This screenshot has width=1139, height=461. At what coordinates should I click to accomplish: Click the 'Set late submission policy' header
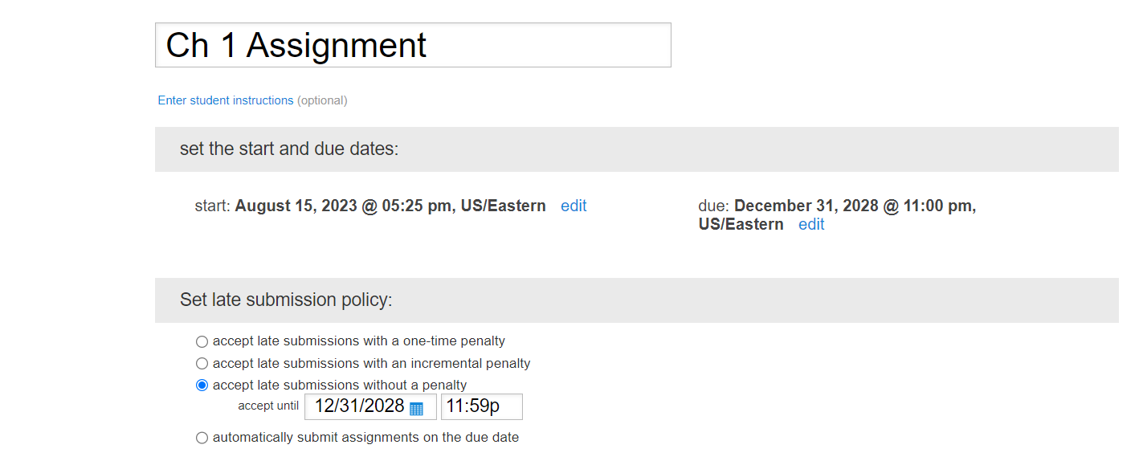637,300
